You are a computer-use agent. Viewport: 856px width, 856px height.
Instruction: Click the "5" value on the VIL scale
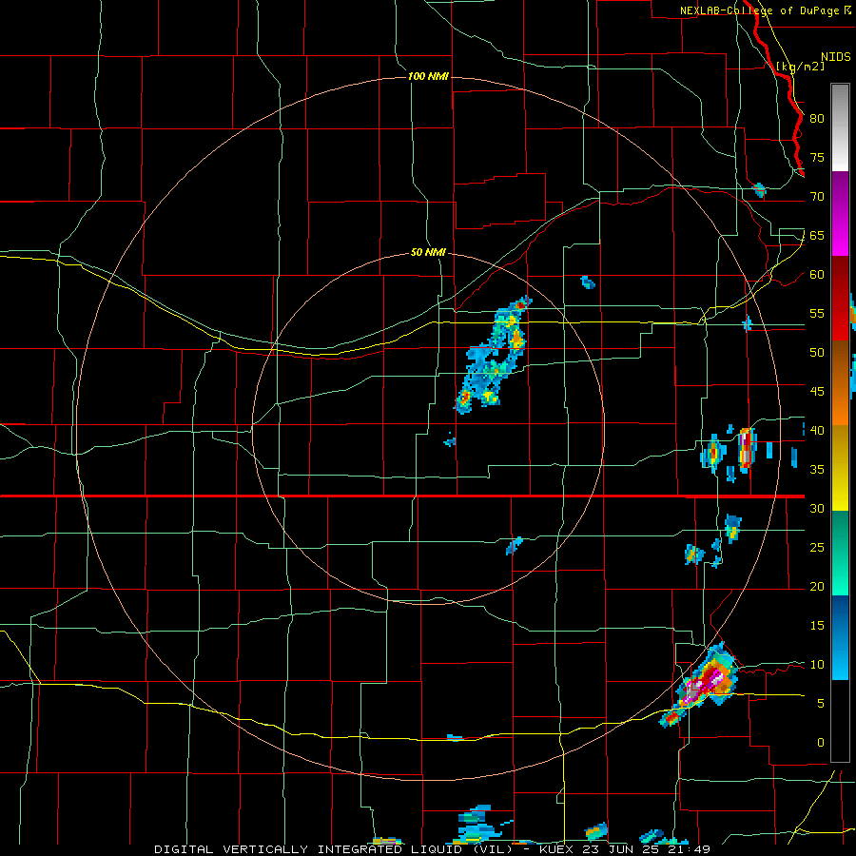821,703
